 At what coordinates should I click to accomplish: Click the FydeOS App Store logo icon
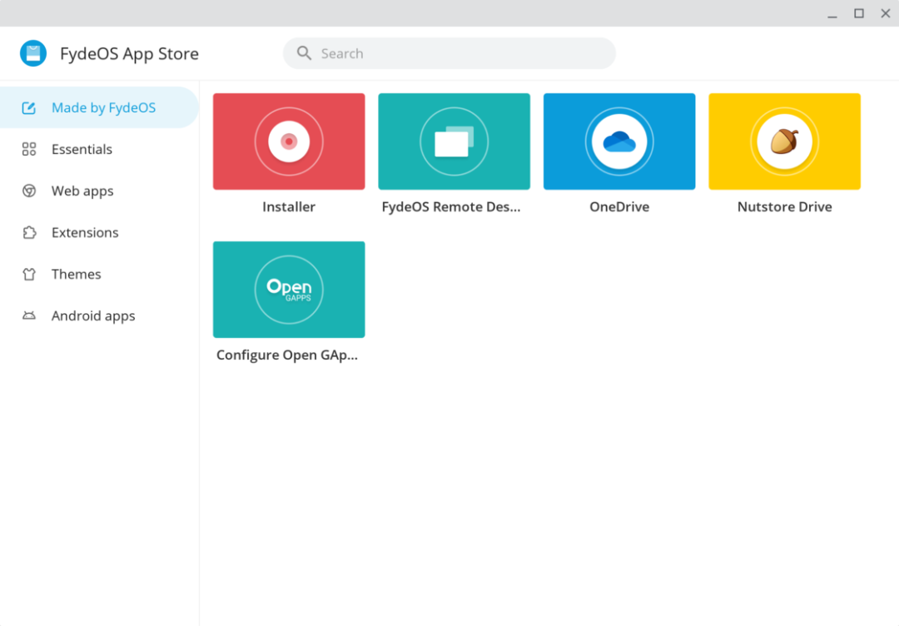click(33, 53)
